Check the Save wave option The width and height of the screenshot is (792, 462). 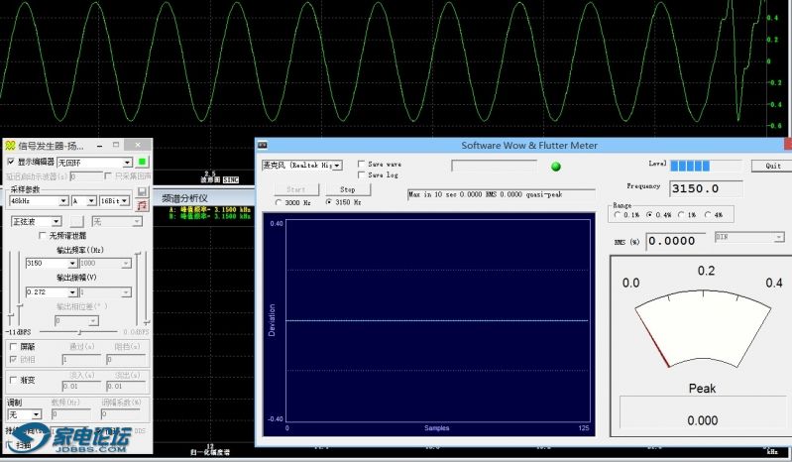(x=361, y=164)
